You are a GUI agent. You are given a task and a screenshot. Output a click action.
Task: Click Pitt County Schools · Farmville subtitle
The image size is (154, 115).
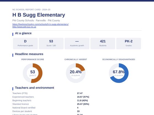36,21
